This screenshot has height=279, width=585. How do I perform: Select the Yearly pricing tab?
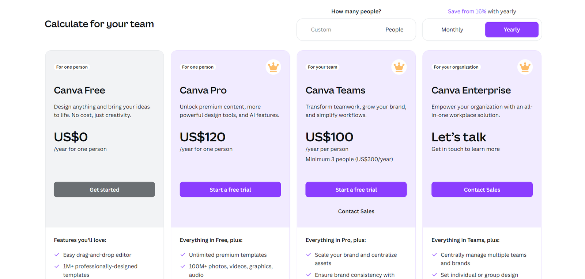tap(512, 30)
